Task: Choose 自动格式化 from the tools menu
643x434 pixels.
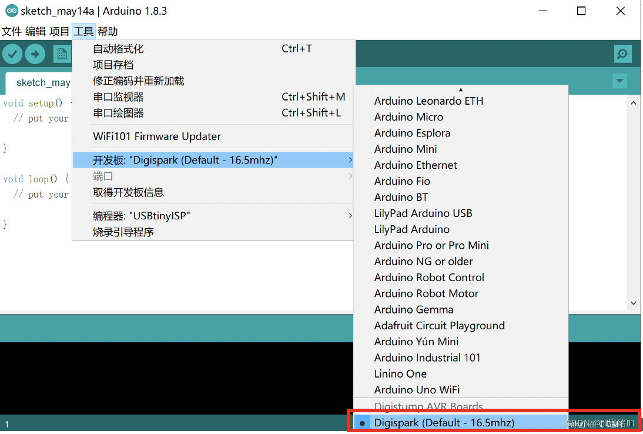Action: (x=213, y=49)
